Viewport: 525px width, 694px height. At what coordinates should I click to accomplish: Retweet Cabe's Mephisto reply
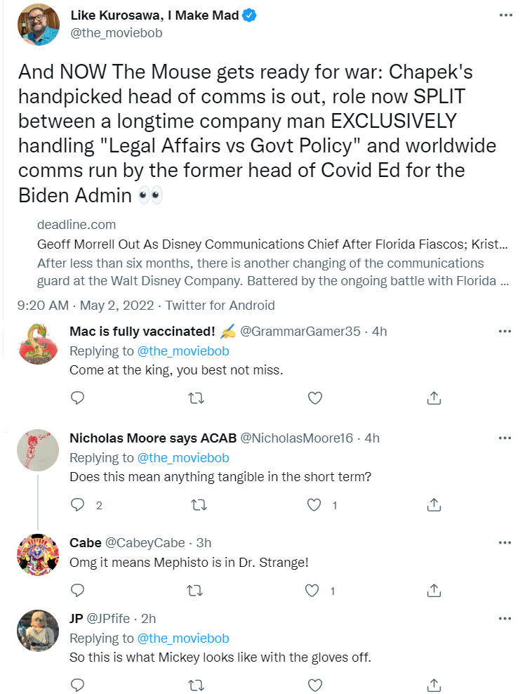click(x=197, y=590)
